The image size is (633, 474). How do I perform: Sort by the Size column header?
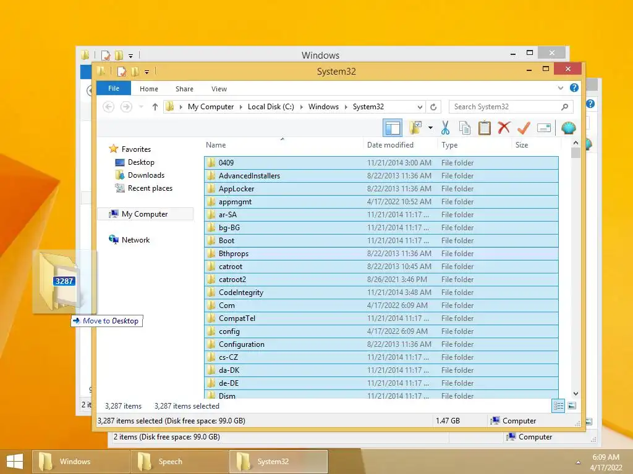(x=522, y=145)
